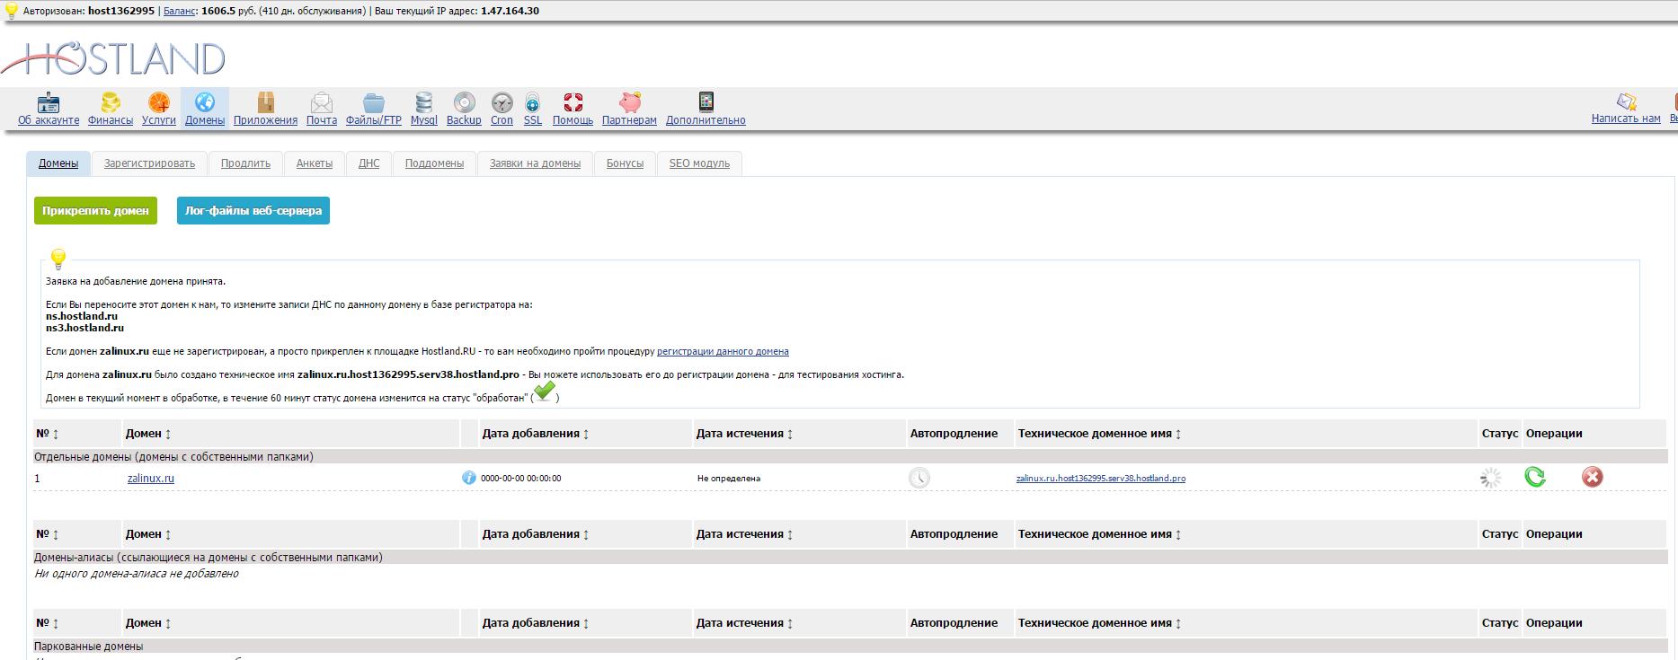Viewport: 1678px width, 660px height.
Task: Click the autoprolongation clock icon for zalinux.ru
Action: (919, 478)
